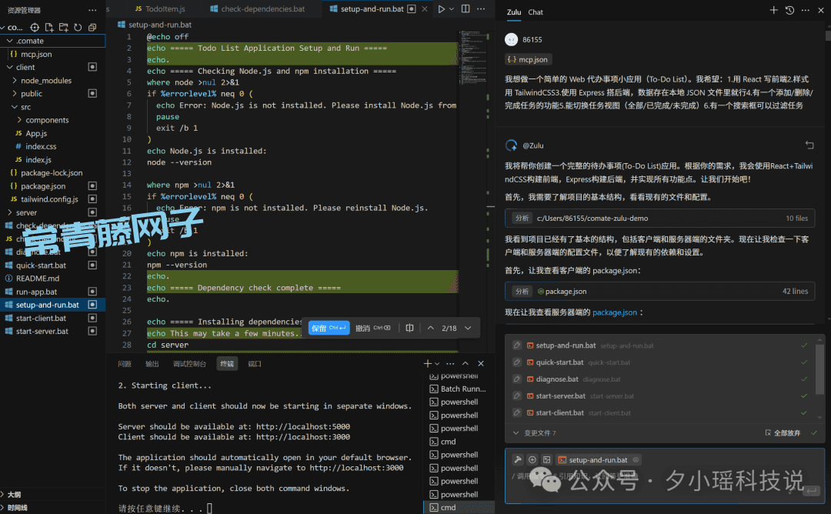Start a new Zulu chat with the plus icon
Image resolution: width=831 pixels, height=514 pixels.
774,10
